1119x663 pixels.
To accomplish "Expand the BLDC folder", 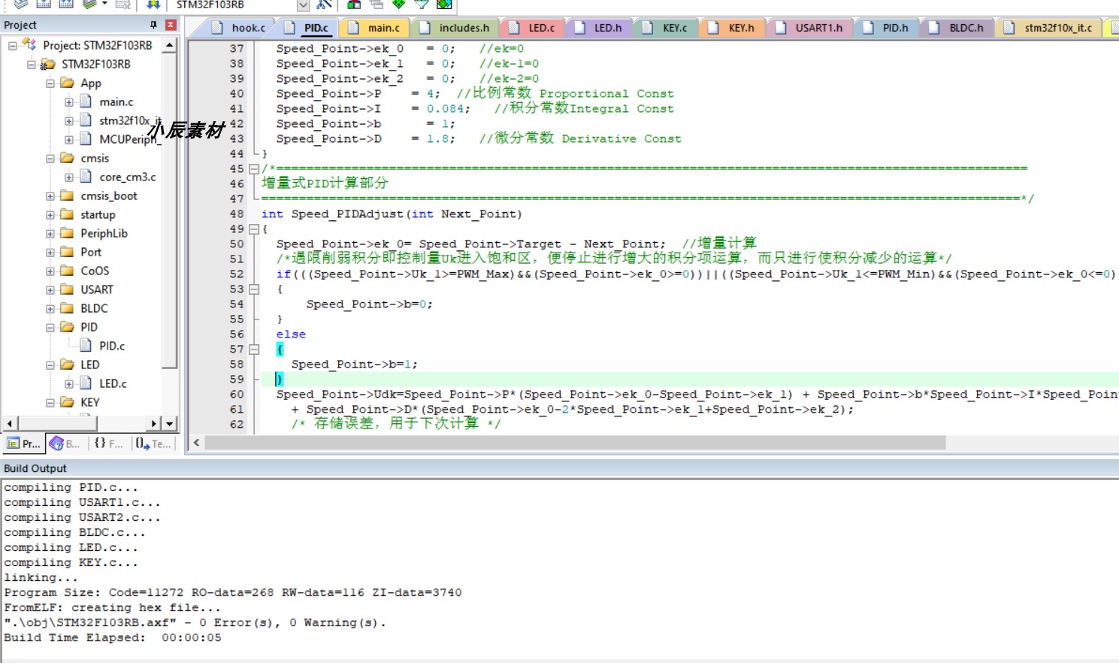I will [50, 309].
